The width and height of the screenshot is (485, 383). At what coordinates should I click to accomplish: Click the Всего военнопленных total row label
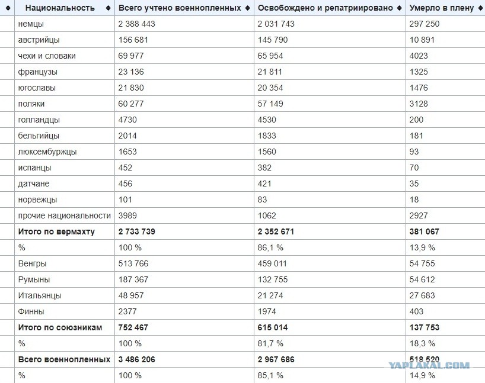click(x=64, y=359)
